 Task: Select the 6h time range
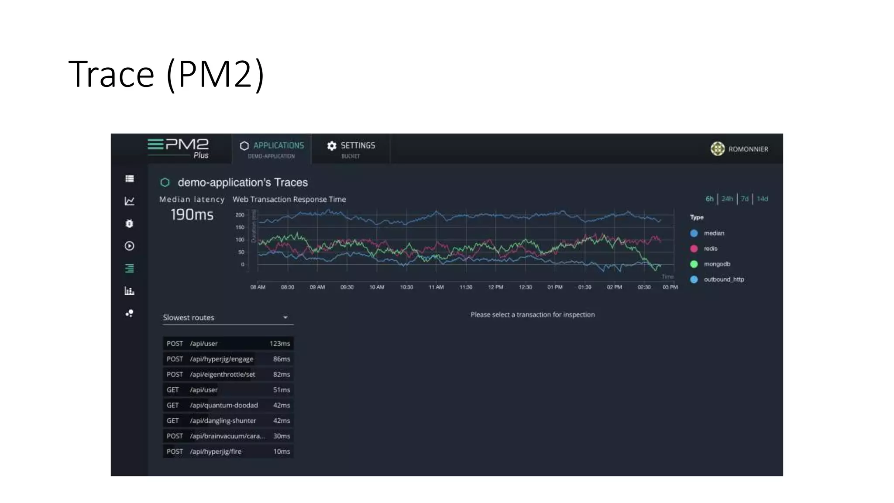(x=710, y=199)
